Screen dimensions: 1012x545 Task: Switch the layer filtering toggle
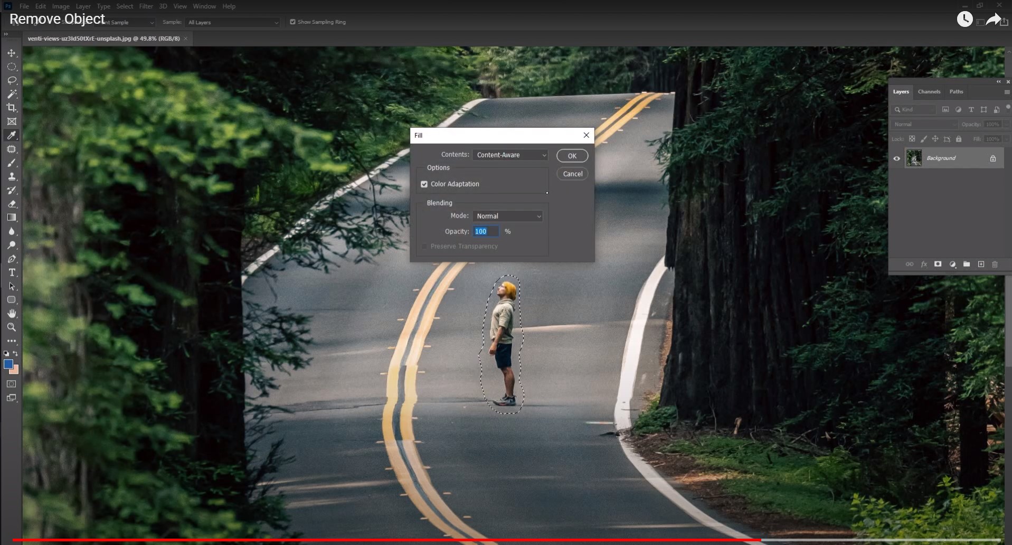click(1008, 107)
